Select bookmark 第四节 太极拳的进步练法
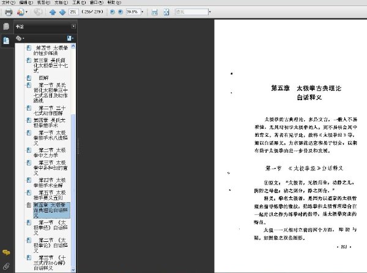The height and width of the screenshot is (273, 367). (51, 50)
